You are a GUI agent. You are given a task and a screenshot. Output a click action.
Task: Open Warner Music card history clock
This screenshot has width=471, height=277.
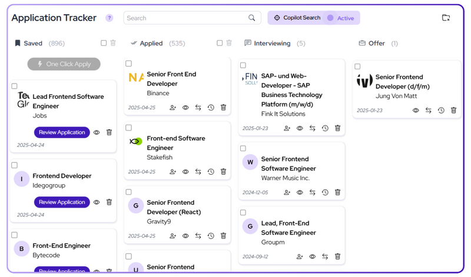[x=325, y=192]
